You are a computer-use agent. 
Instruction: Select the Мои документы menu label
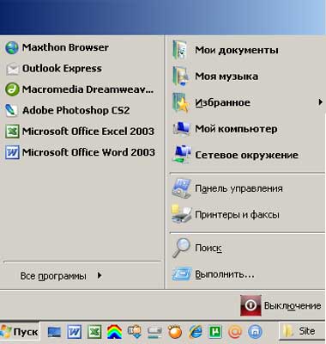(x=237, y=50)
